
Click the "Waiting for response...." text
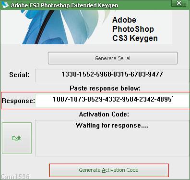112,126
